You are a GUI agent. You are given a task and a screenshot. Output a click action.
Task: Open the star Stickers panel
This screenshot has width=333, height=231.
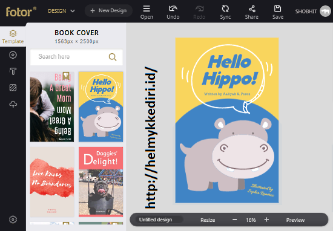13,55
